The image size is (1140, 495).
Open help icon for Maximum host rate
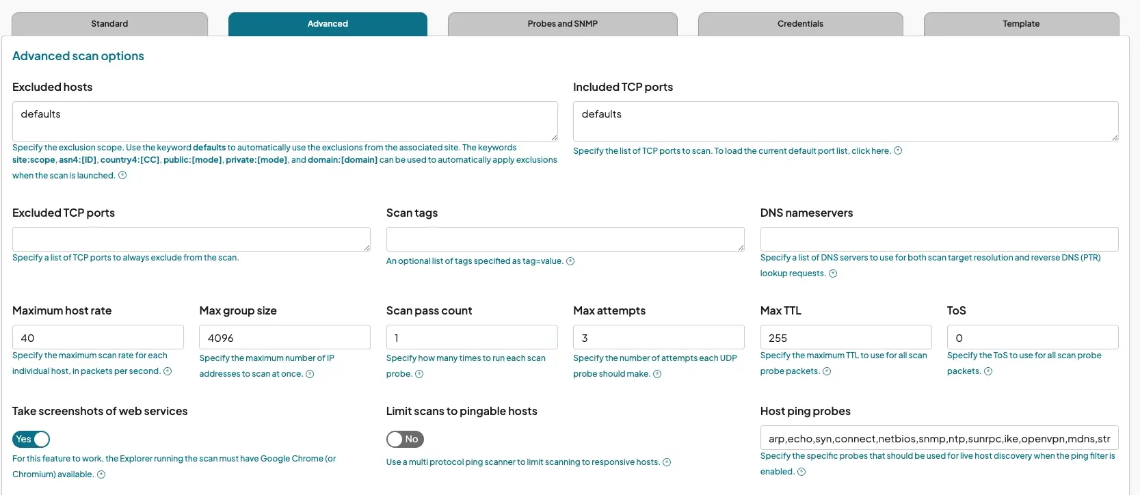coord(168,371)
